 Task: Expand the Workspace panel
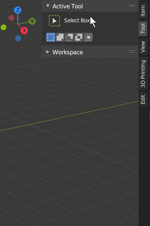[48, 52]
